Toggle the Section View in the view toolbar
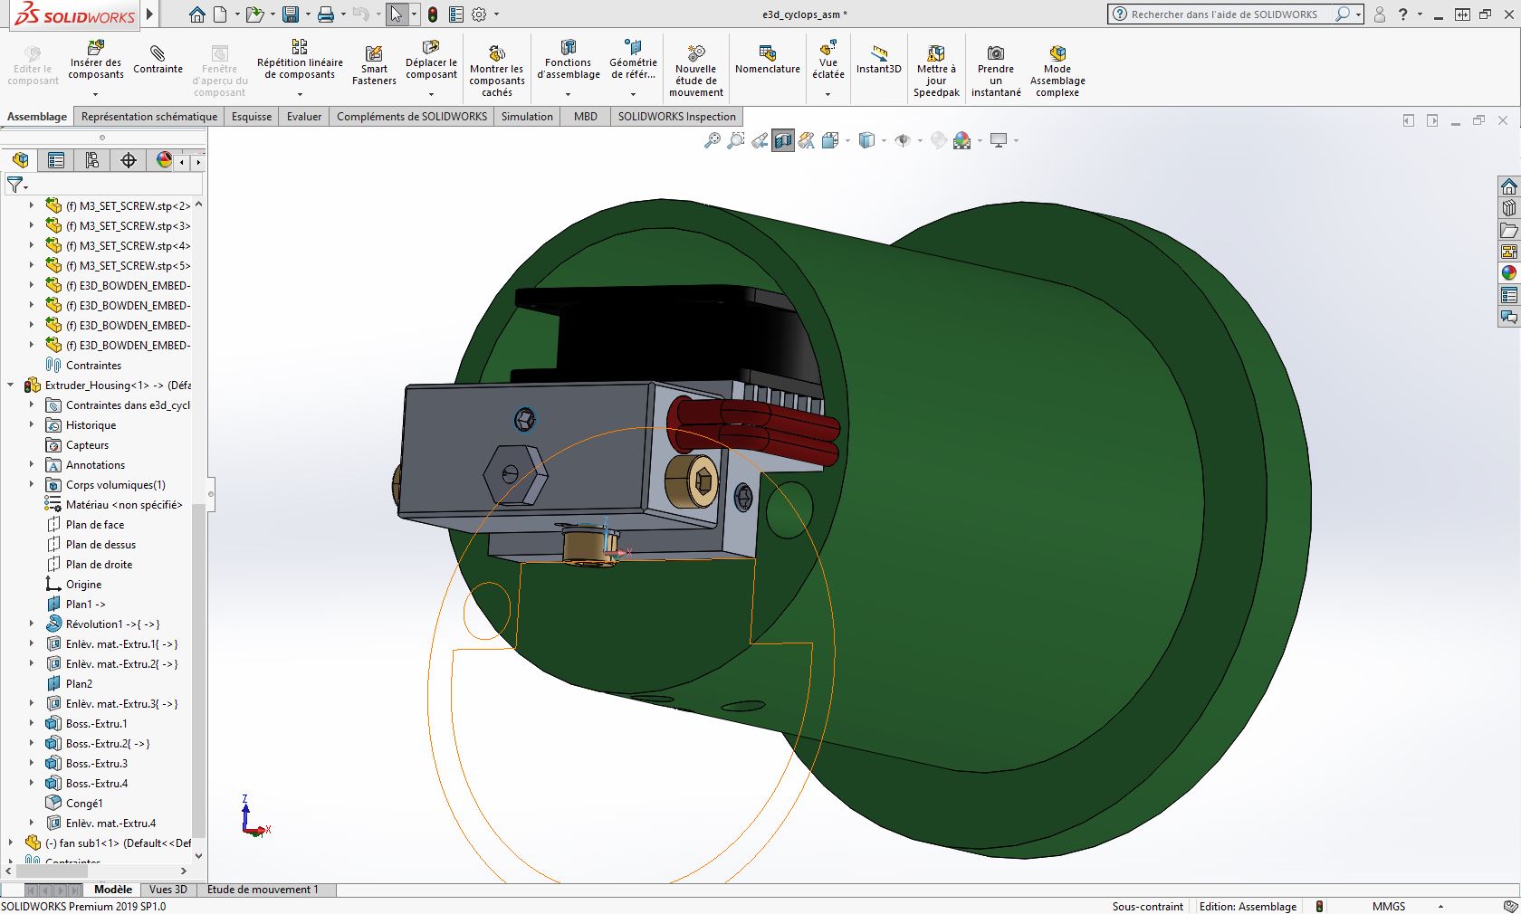This screenshot has height=914, width=1521. click(783, 140)
